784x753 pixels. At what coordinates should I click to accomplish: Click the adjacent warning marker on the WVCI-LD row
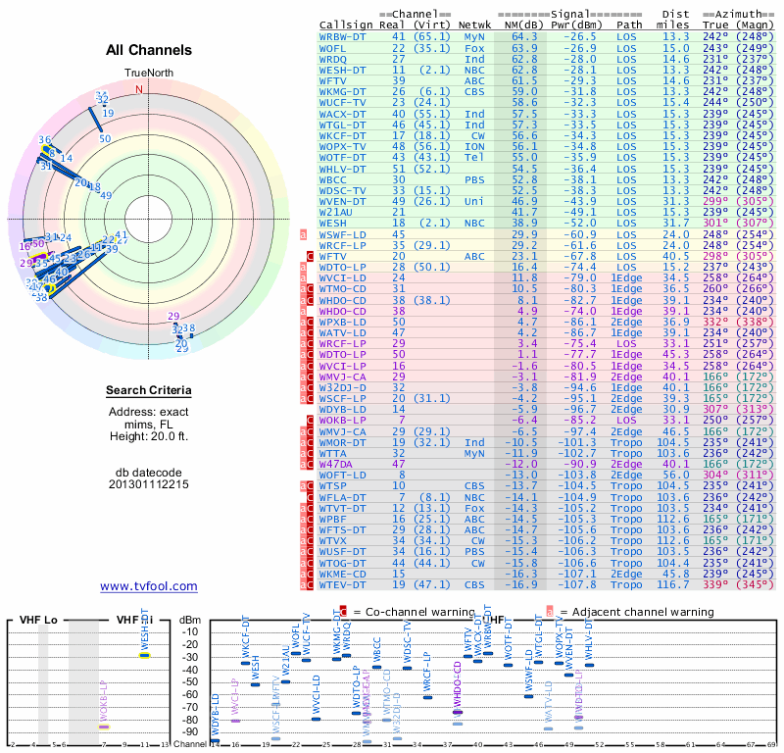303,278
